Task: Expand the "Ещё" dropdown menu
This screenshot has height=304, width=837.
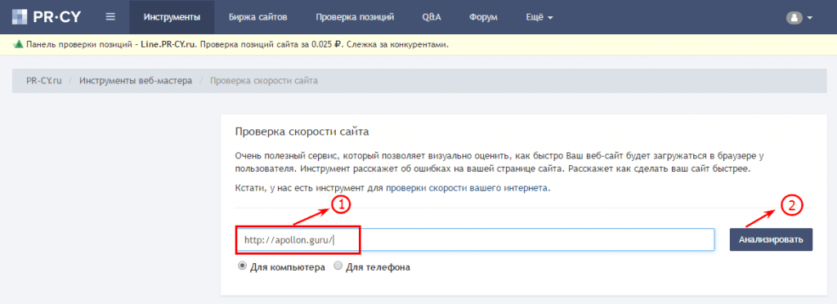Action: coord(539,17)
